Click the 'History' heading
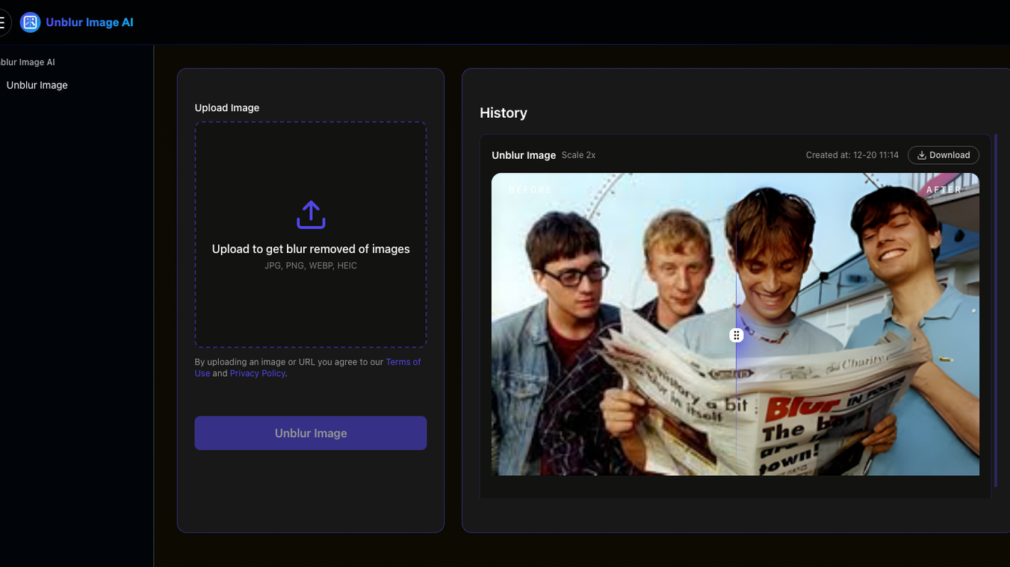 (504, 113)
